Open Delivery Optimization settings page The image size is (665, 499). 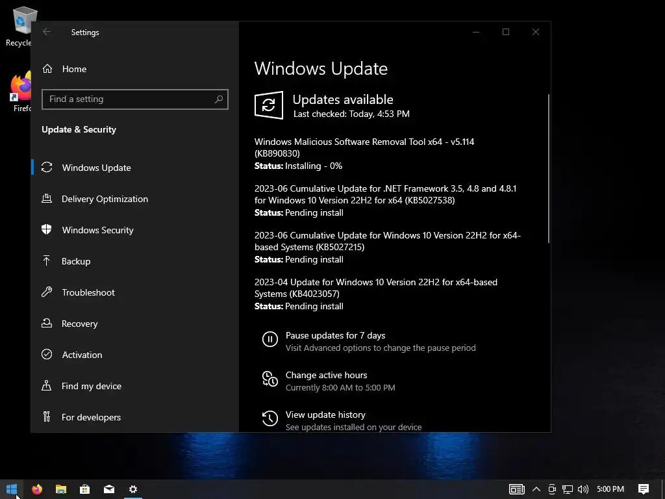click(135, 199)
